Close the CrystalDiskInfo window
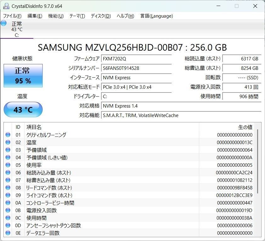Screen dimensions: 265x241 pyautogui.click(x=255, y=6)
